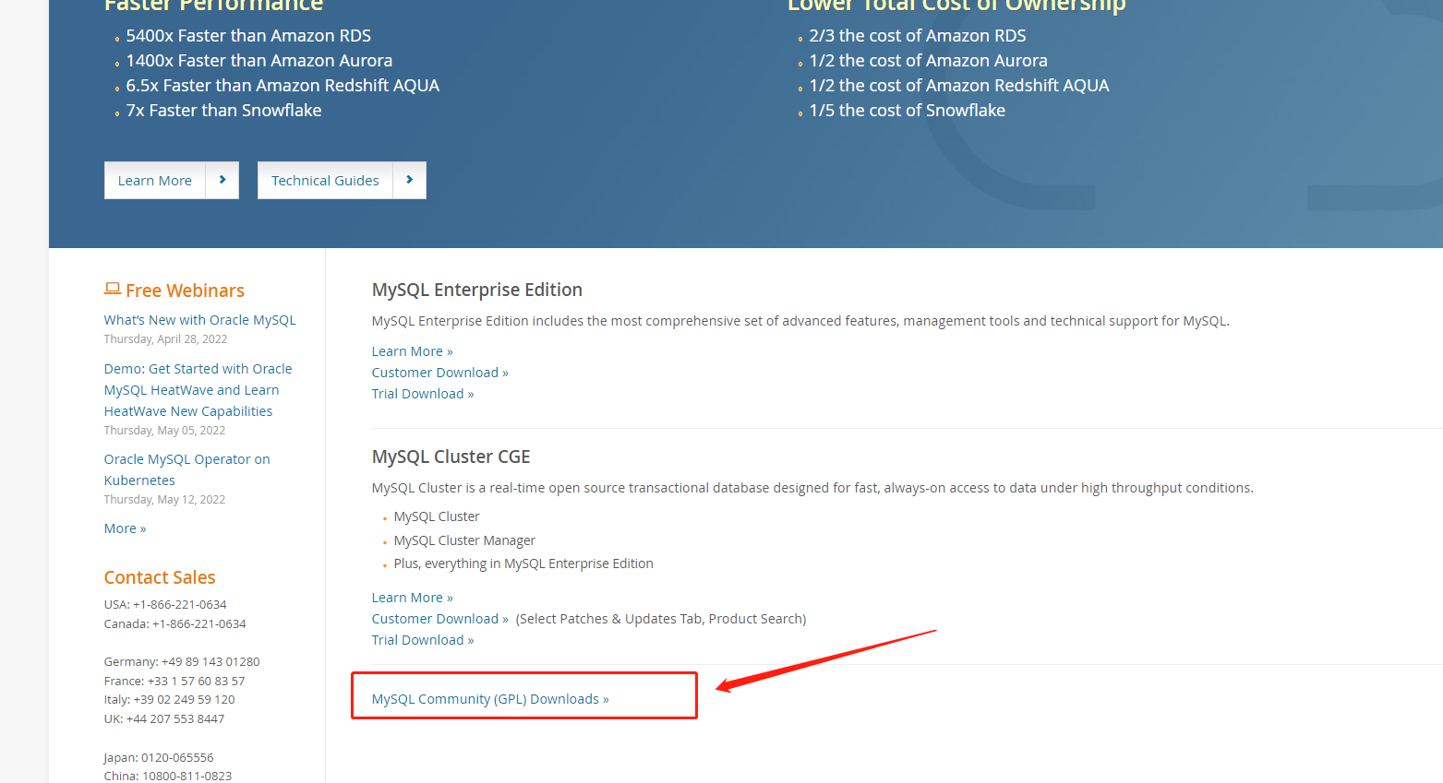1443x783 pixels.
Task: Open the Free Webinars heading link
Action: (185, 291)
